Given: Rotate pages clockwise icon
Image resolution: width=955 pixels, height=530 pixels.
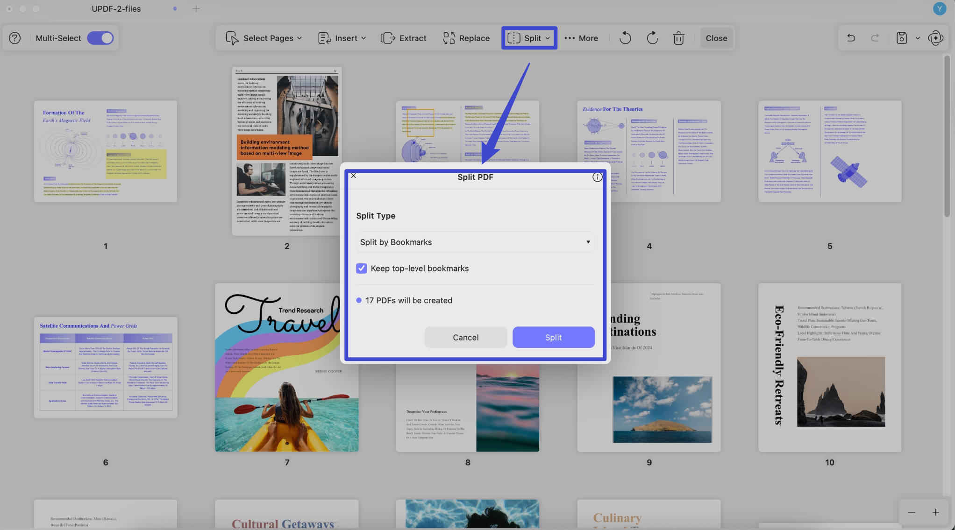Looking at the screenshot, I should [x=652, y=38].
